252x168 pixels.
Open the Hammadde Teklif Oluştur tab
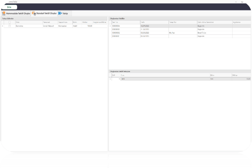(18, 13)
